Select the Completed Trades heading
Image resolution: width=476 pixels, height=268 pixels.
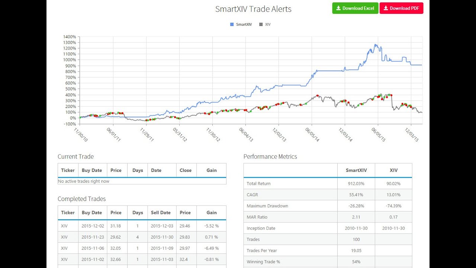point(81,199)
